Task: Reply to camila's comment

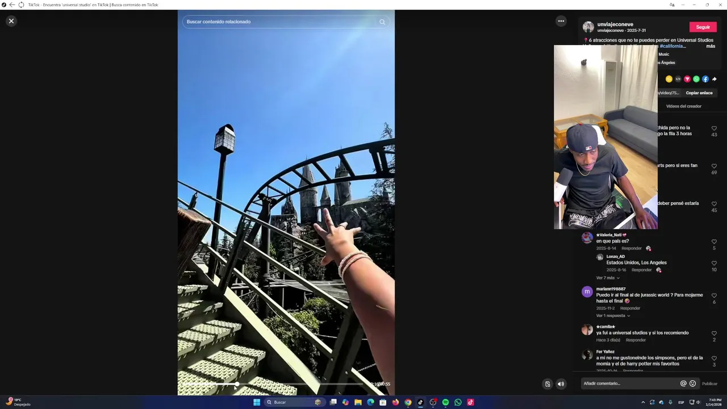Action: tap(636, 340)
